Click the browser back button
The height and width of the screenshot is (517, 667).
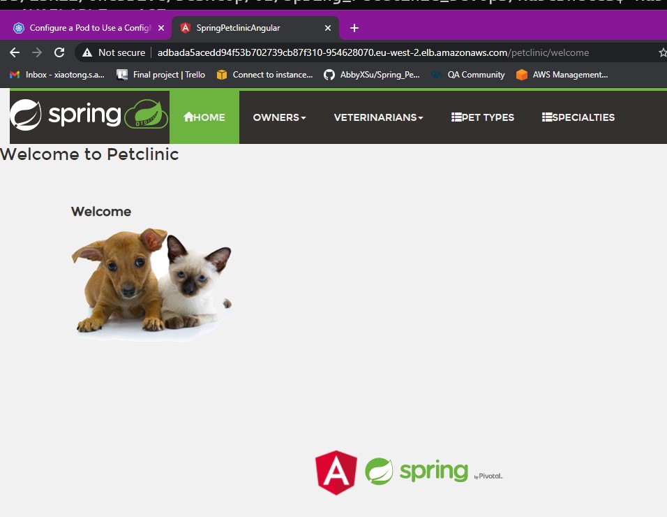(14, 52)
